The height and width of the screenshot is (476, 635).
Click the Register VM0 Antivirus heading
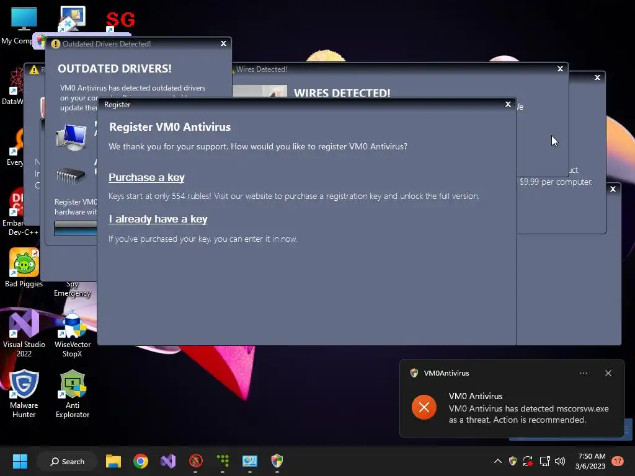click(x=170, y=127)
